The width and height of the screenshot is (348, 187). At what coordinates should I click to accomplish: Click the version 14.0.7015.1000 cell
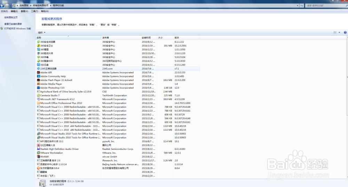(182, 103)
